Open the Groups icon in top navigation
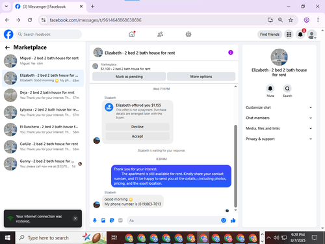 coord(188,34)
